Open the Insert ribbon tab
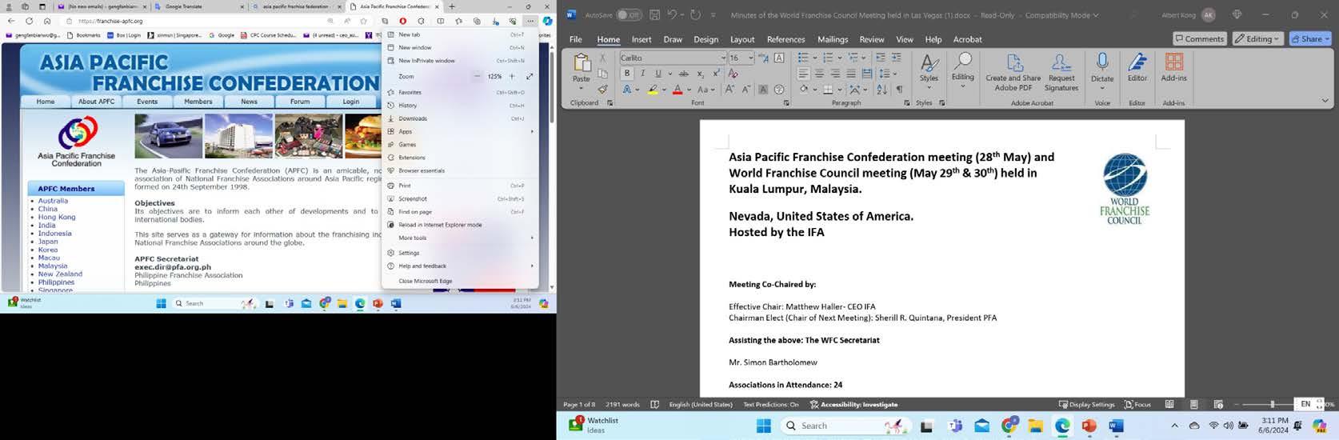 pos(641,39)
